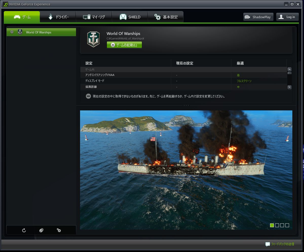
Task: Select the アンチエイリアシング:FXAA row
Action: [184, 75]
